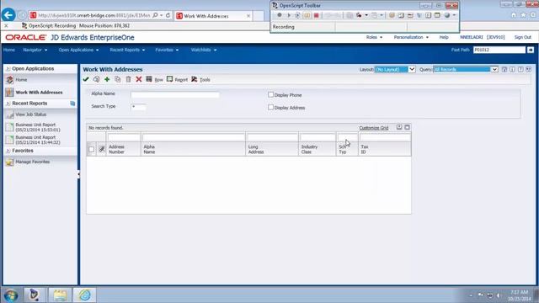The height and width of the screenshot is (303, 539).
Task: Expand the Recent Reports top menu
Action: [127, 50]
